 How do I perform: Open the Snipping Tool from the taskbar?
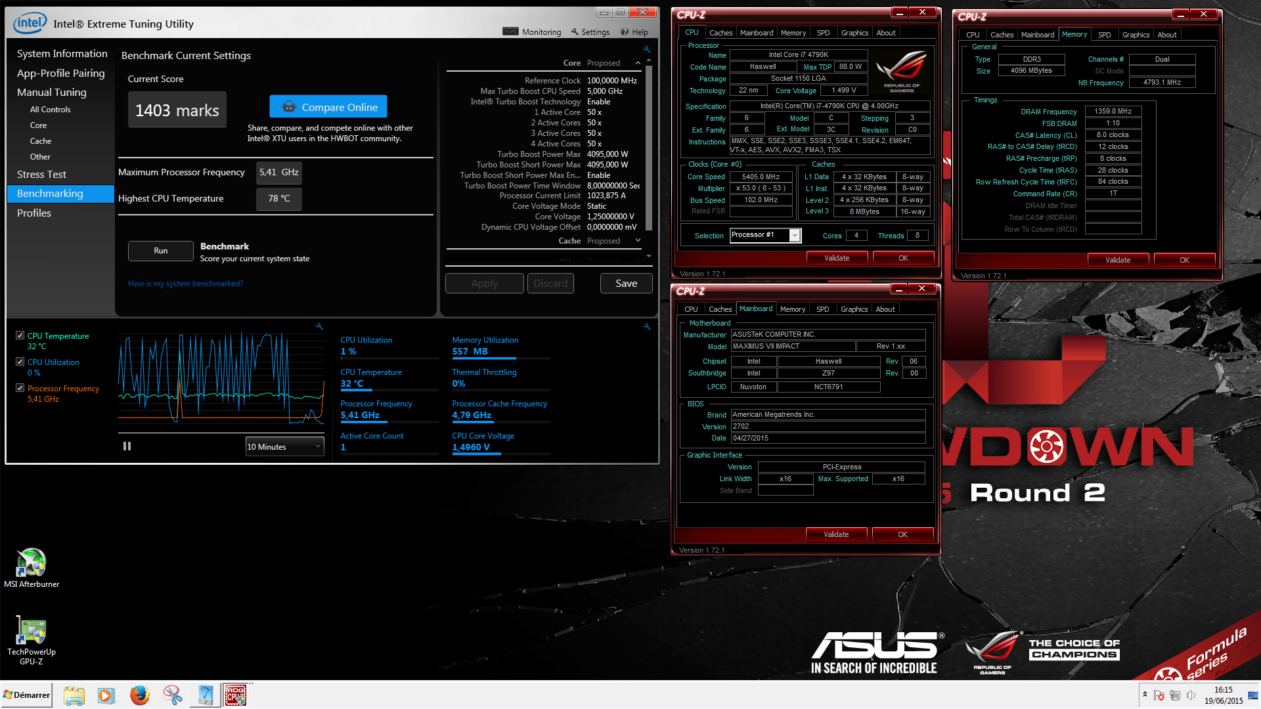(172, 695)
